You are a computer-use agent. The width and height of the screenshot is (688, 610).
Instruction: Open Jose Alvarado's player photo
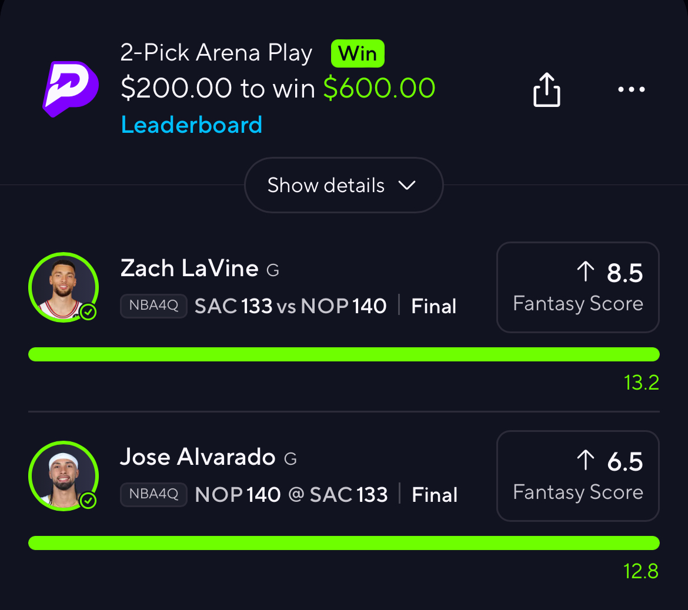[x=62, y=476]
